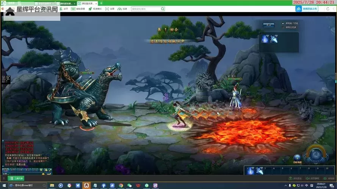Click the sword skill in top-right skill panel
Image resolution: width=337 pixels, height=189 pixels.
point(274,39)
